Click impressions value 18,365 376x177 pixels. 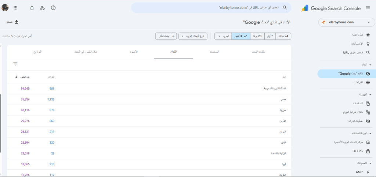pos(25,164)
